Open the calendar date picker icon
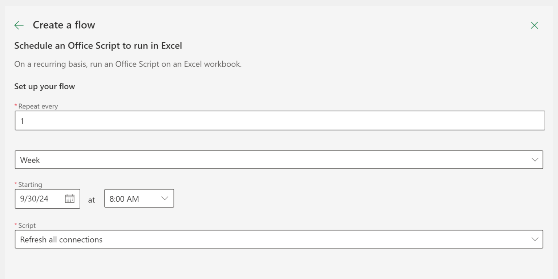This screenshot has height=279, width=558. [x=69, y=198]
